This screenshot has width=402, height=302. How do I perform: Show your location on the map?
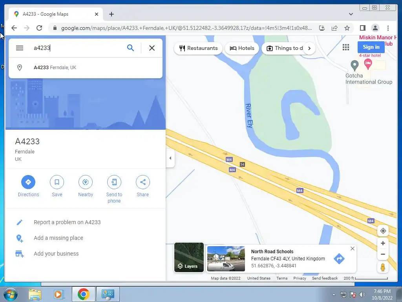(x=383, y=231)
